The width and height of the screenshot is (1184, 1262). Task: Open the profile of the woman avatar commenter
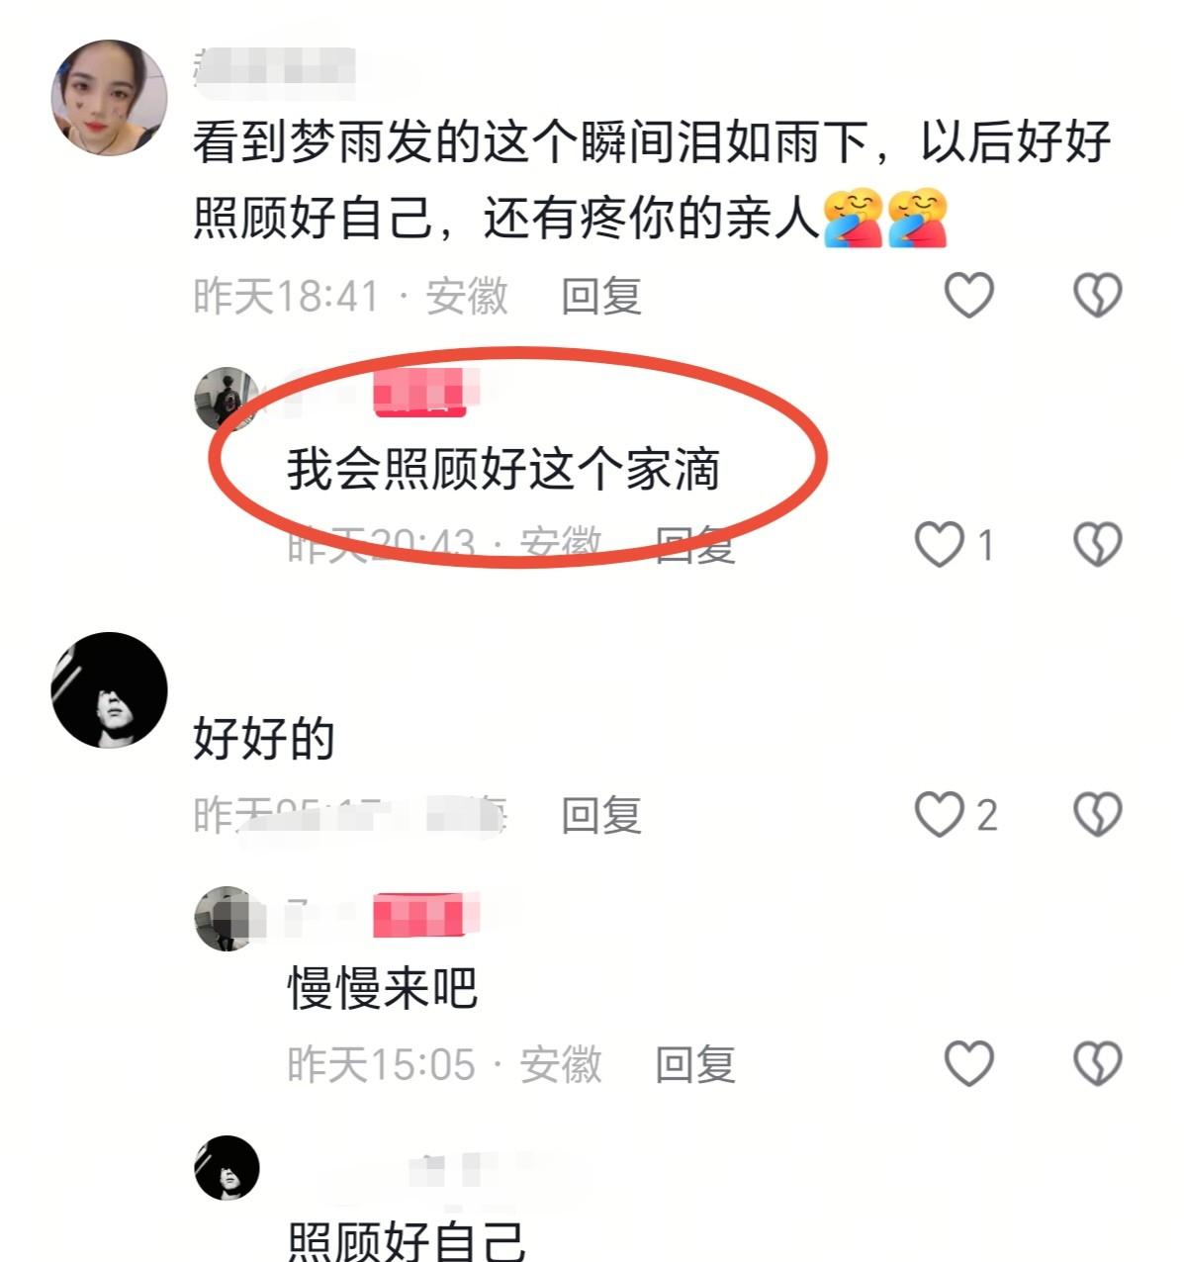coord(109,98)
